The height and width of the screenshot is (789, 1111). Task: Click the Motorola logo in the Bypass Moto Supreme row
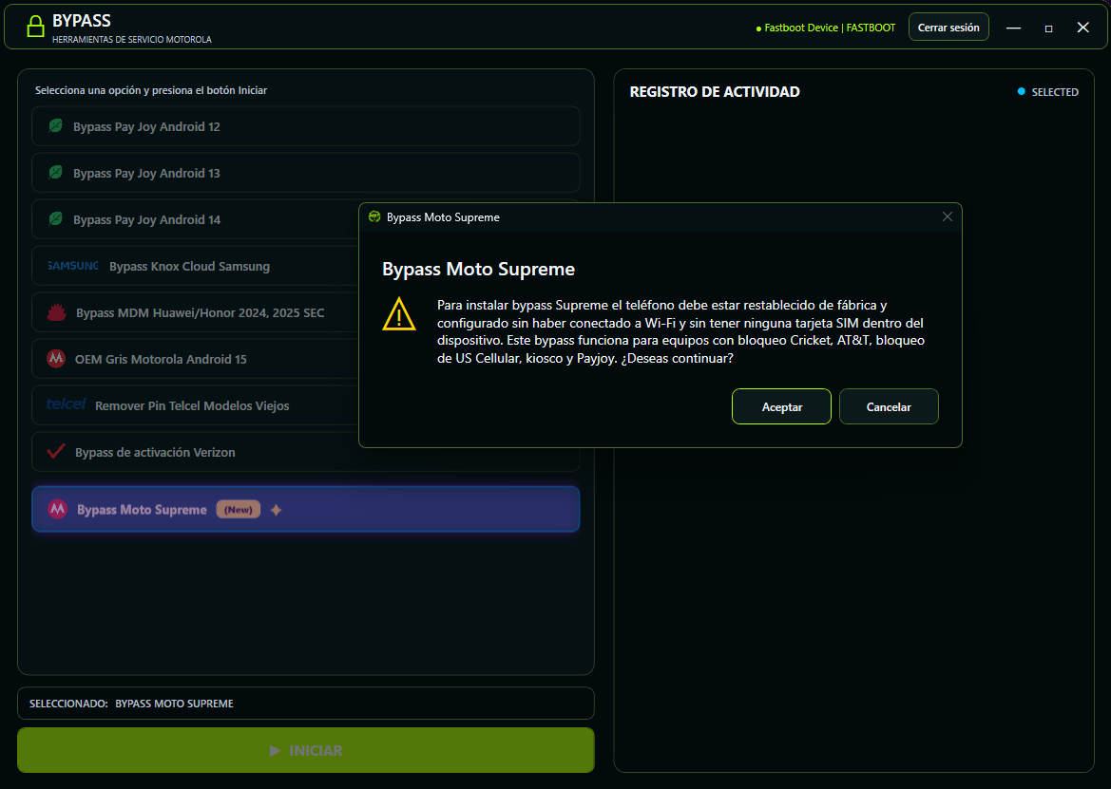(x=57, y=509)
